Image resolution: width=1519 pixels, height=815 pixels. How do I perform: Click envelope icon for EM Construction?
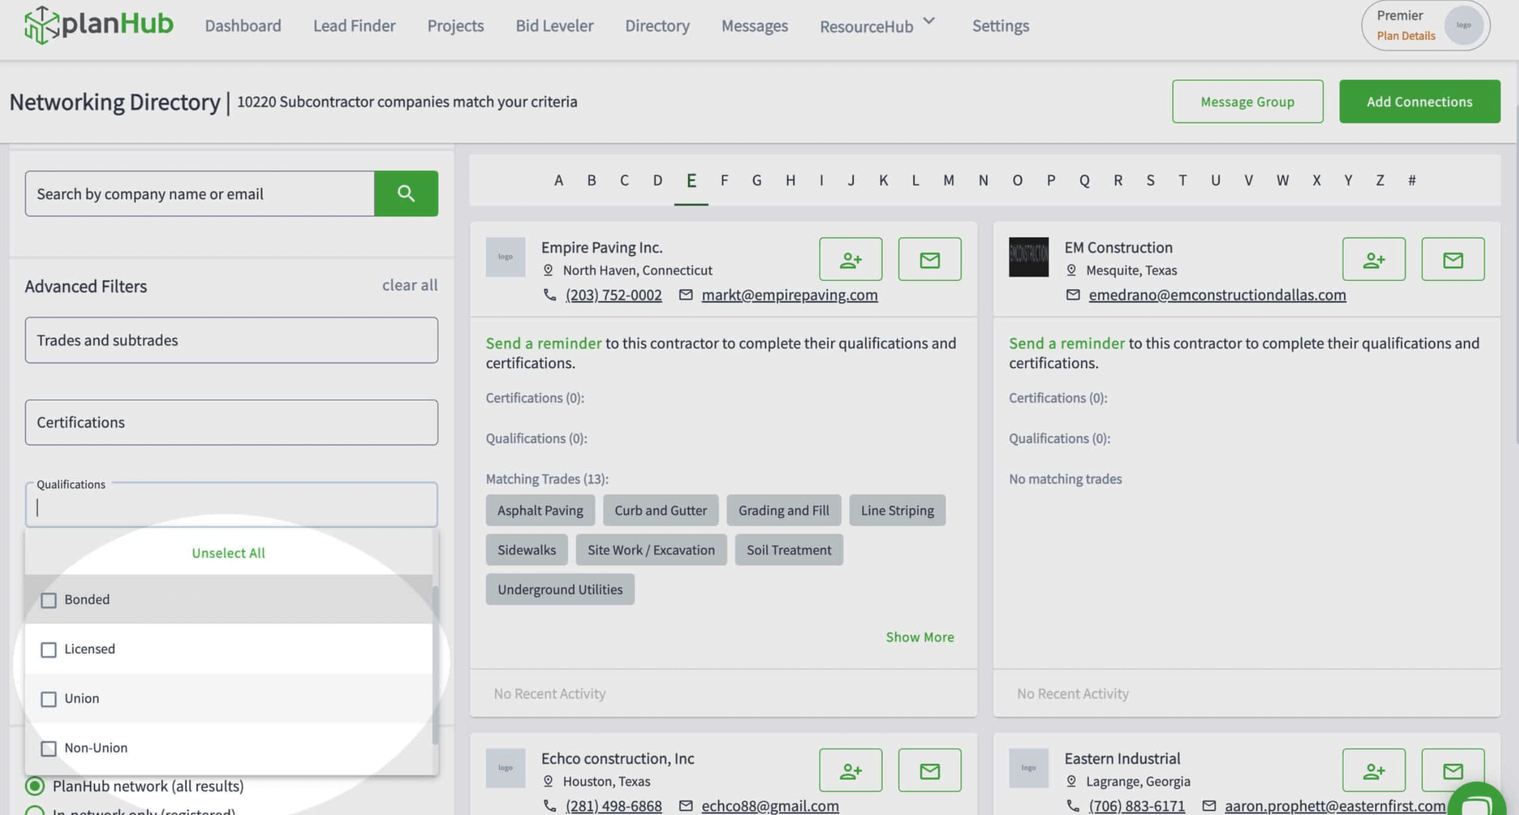1453,259
